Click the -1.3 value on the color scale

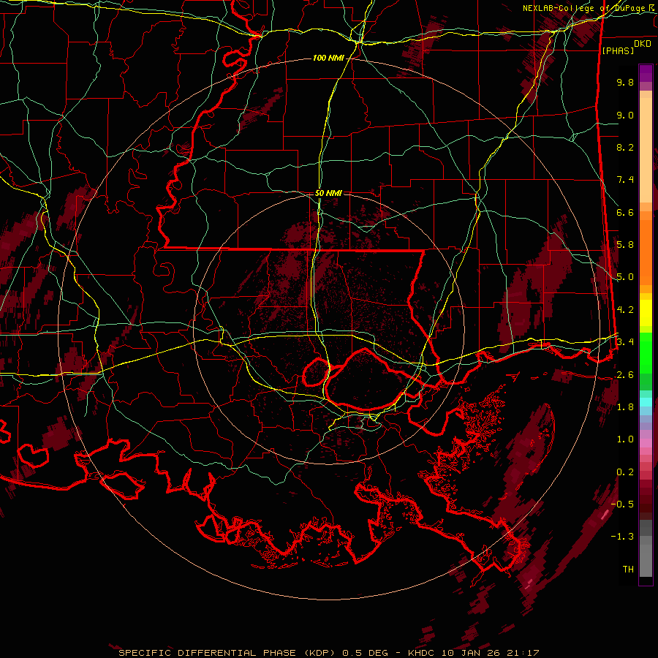pos(623,537)
